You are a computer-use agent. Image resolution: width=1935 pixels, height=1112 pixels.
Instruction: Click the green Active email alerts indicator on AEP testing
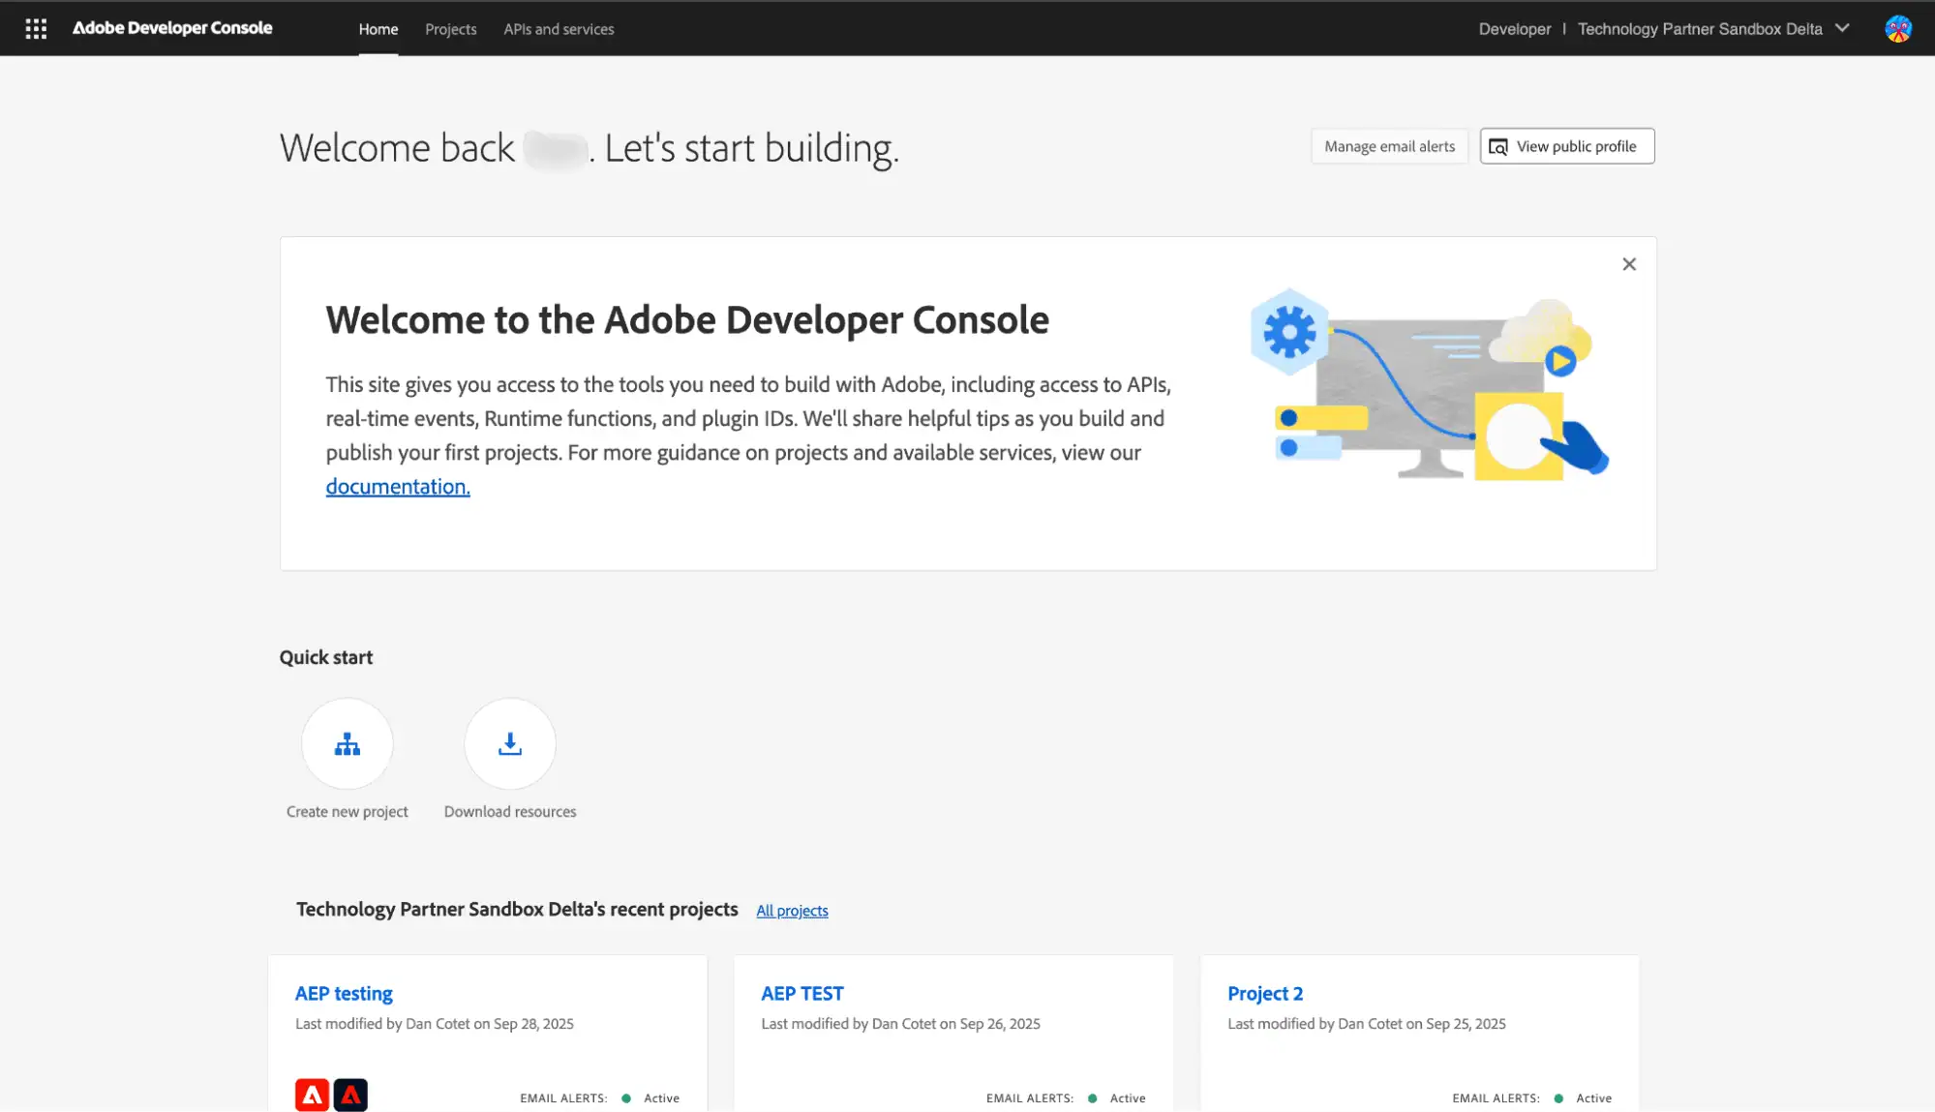(x=627, y=1097)
